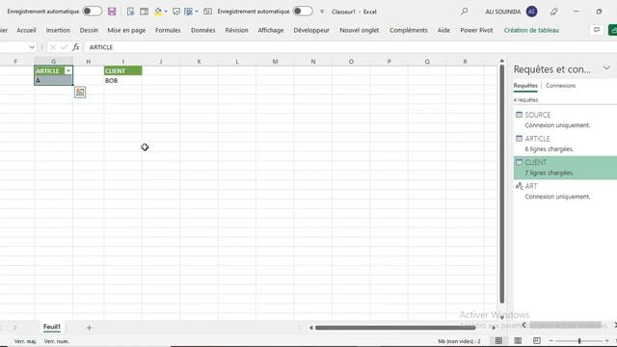Toggle the second Enregistrement automatique switch

pyautogui.click(x=303, y=12)
